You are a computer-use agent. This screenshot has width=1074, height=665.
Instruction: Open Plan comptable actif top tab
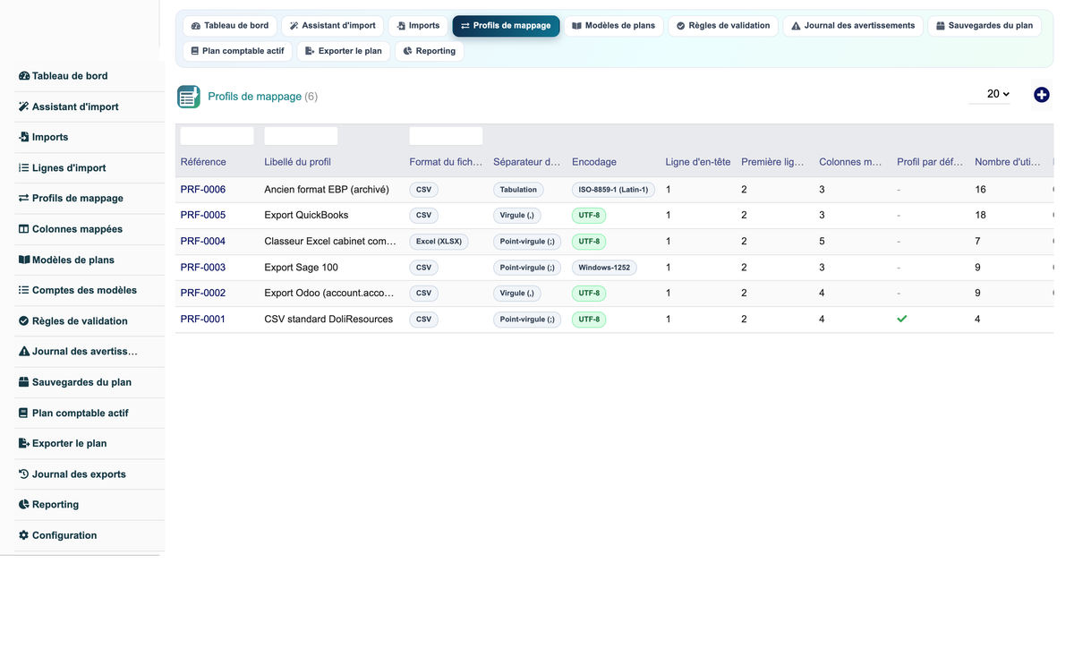(x=237, y=51)
